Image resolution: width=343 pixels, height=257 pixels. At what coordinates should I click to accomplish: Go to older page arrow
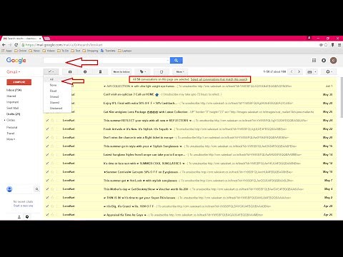(x=299, y=71)
